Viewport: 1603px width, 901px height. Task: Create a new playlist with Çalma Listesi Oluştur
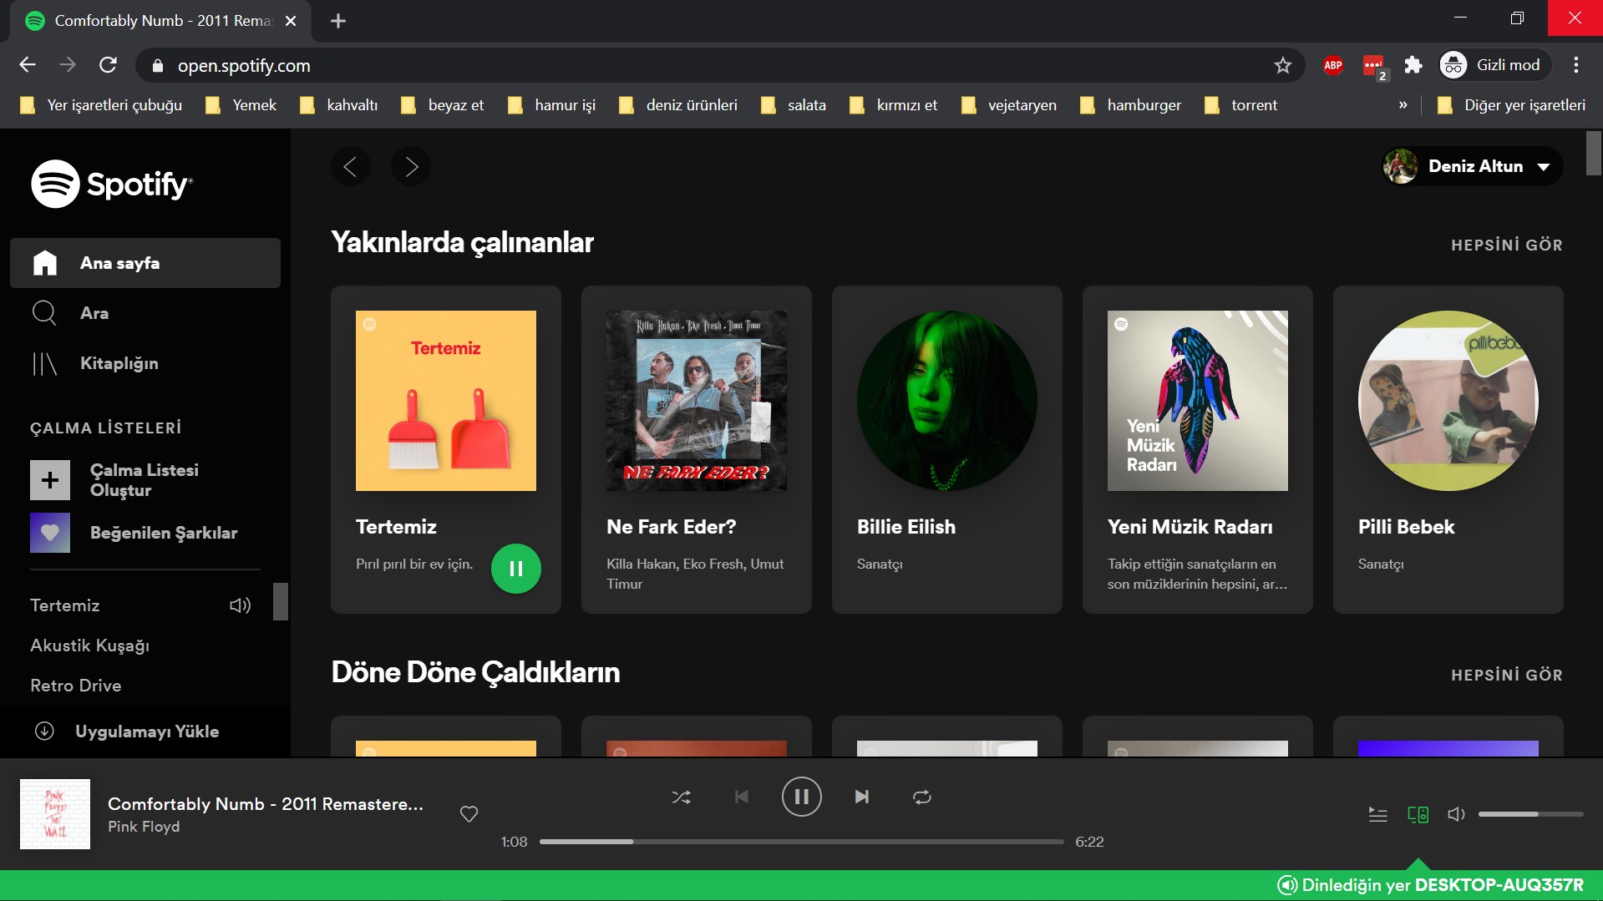pyautogui.click(x=145, y=480)
